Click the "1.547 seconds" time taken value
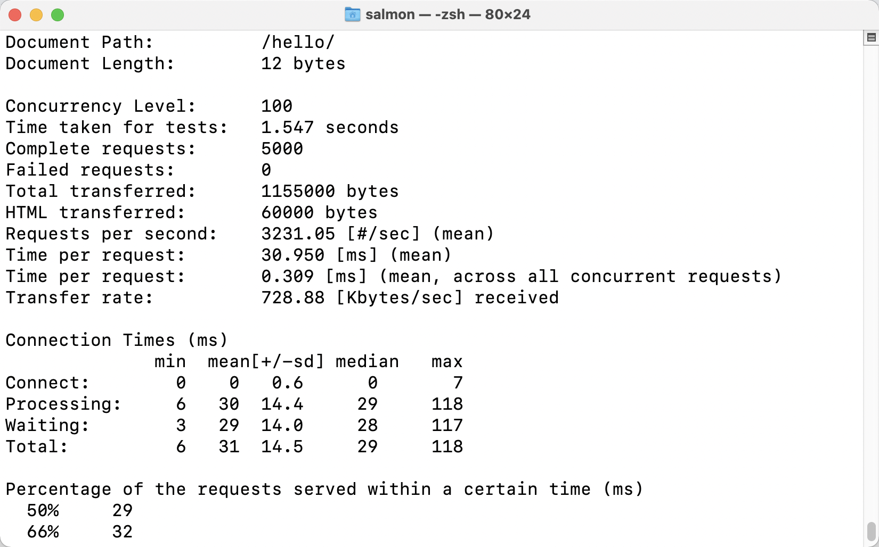Image resolution: width=879 pixels, height=547 pixels. [x=330, y=127]
